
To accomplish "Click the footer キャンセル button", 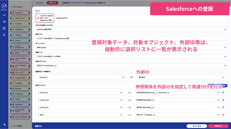I will pyautogui.click(x=197, y=126).
